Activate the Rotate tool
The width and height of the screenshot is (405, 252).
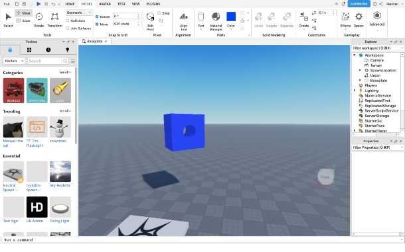(39, 20)
